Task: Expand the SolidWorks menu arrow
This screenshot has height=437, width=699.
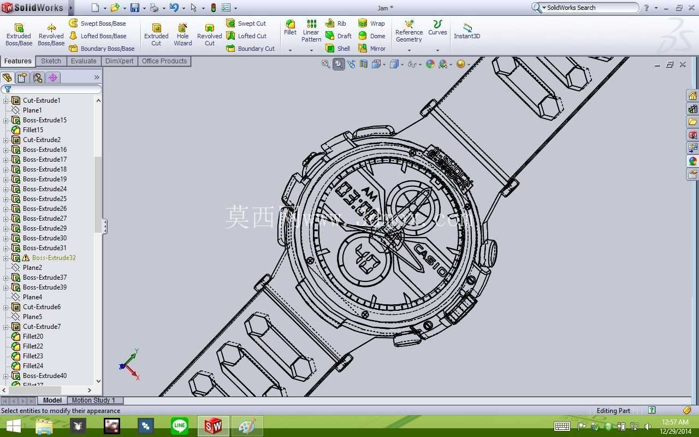Action: pyautogui.click(x=70, y=8)
